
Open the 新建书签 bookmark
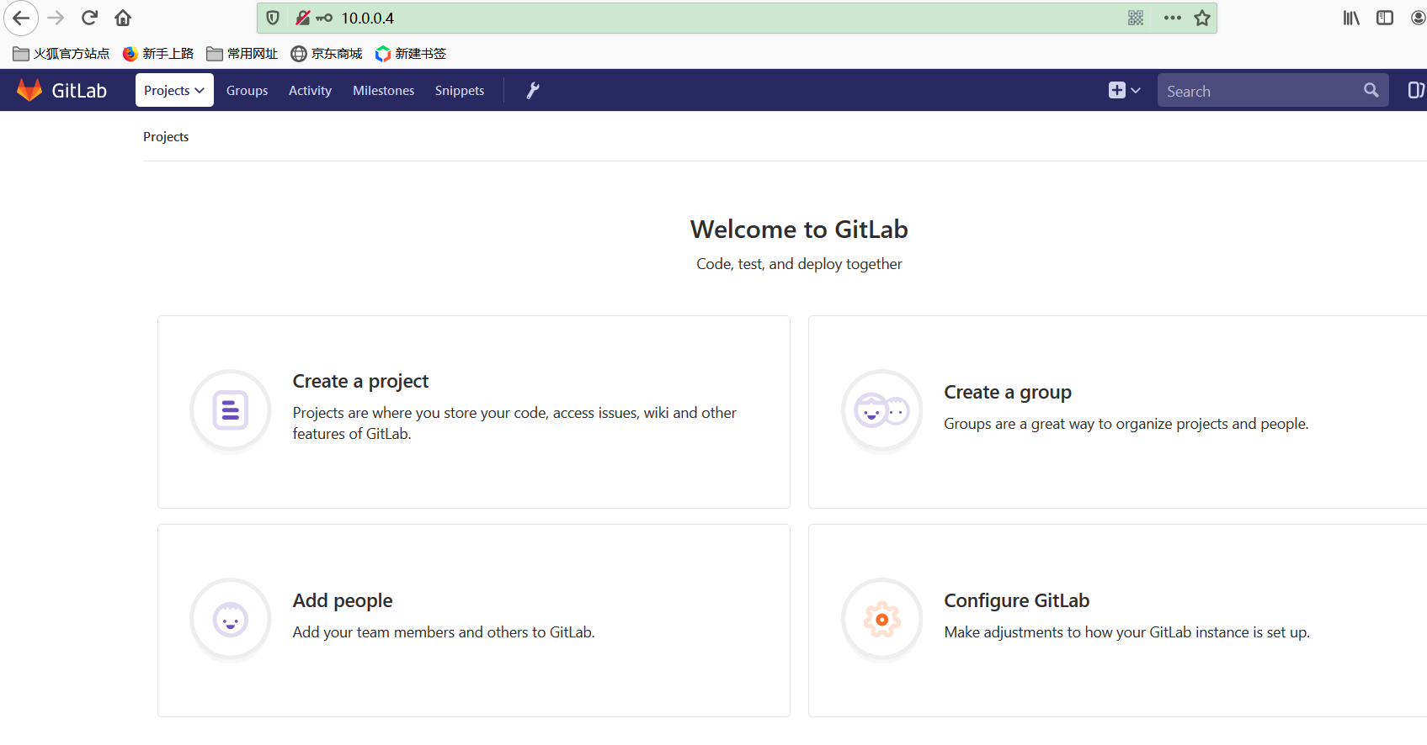tap(411, 54)
